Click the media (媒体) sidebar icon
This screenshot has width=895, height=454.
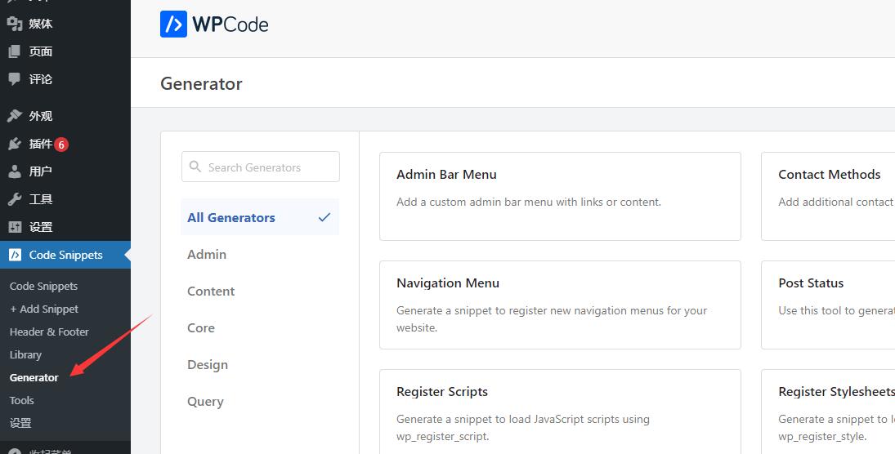pyautogui.click(x=15, y=24)
